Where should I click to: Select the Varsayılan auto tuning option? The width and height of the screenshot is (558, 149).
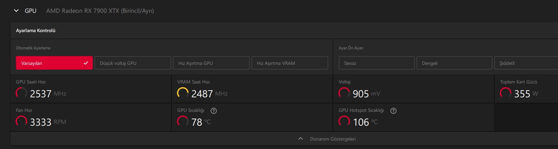click(x=54, y=63)
